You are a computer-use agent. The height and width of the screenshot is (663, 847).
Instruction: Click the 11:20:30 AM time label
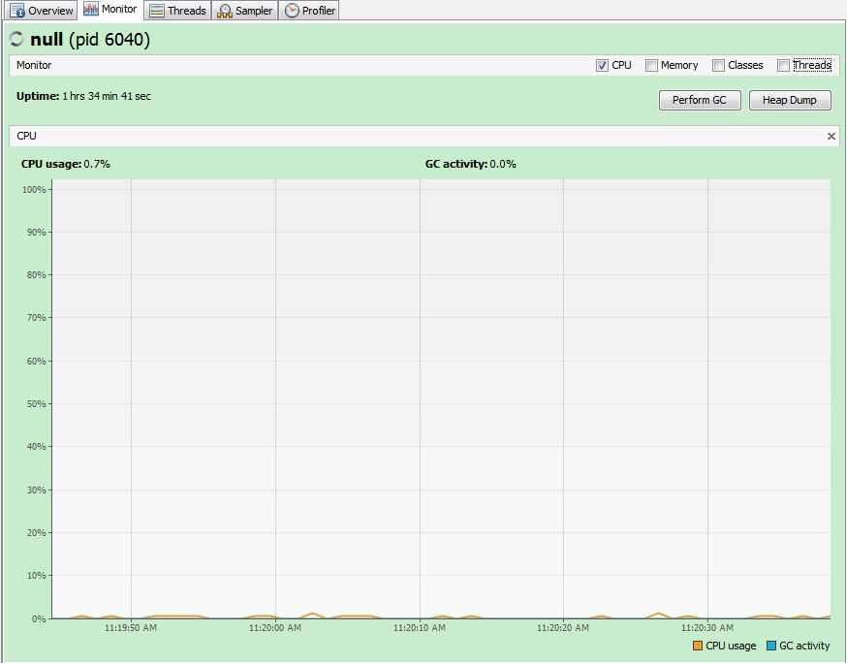707,628
